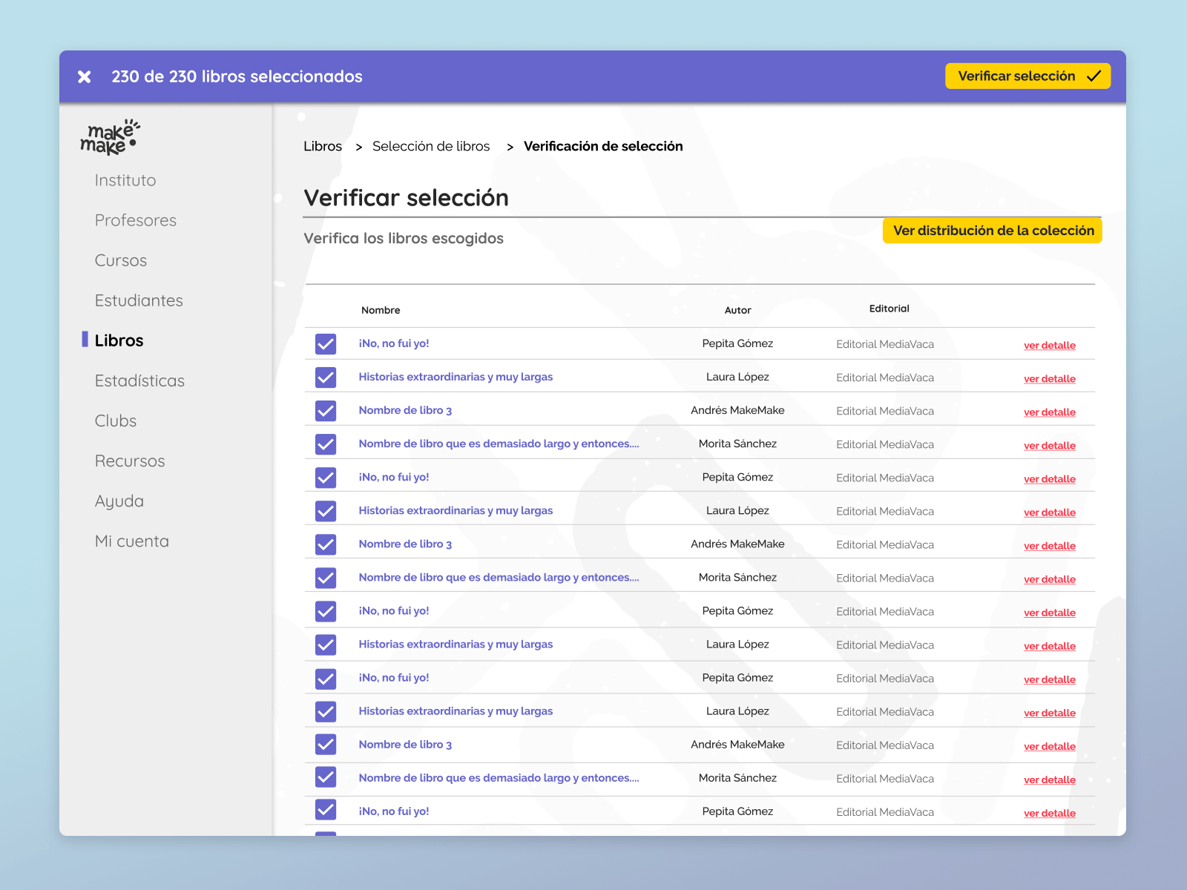This screenshot has height=890, width=1187.
Task: Click the Editorial column header
Action: click(889, 309)
